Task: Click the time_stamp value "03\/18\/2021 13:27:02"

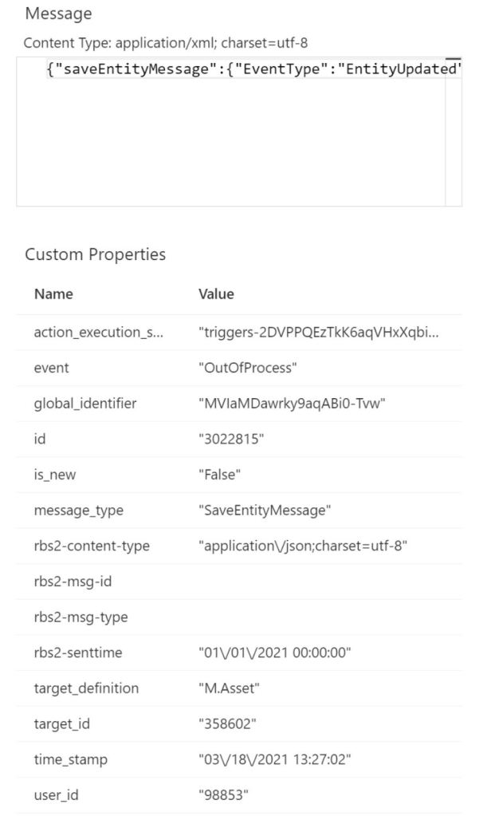Action: coord(274,759)
